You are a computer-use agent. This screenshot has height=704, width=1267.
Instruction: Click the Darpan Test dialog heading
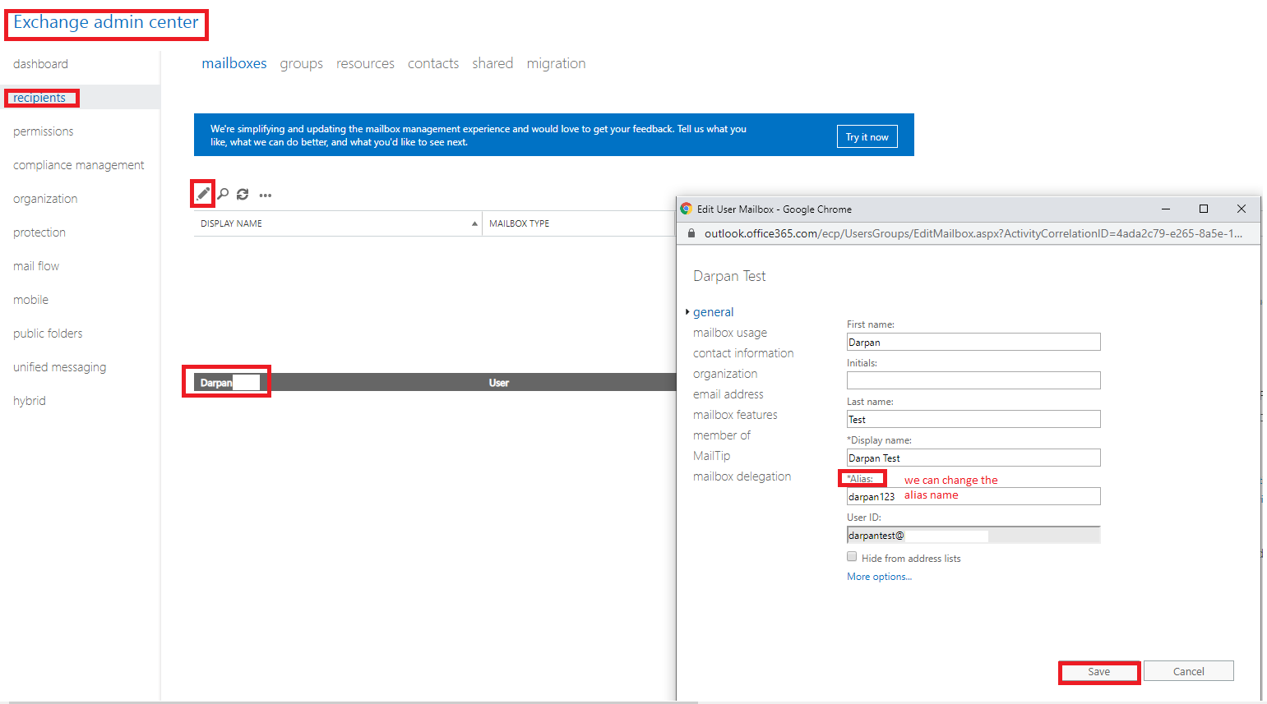coord(729,276)
